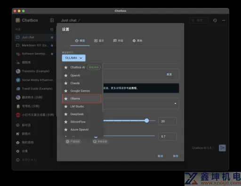The image size is (241, 186).
Task: Select the 严谨细致 preset chip
Action: coord(73,141)
